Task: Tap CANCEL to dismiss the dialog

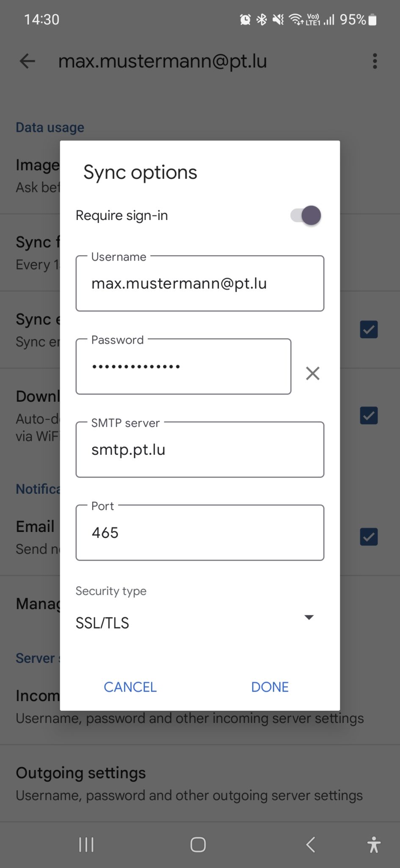Action: click(130, 687)
